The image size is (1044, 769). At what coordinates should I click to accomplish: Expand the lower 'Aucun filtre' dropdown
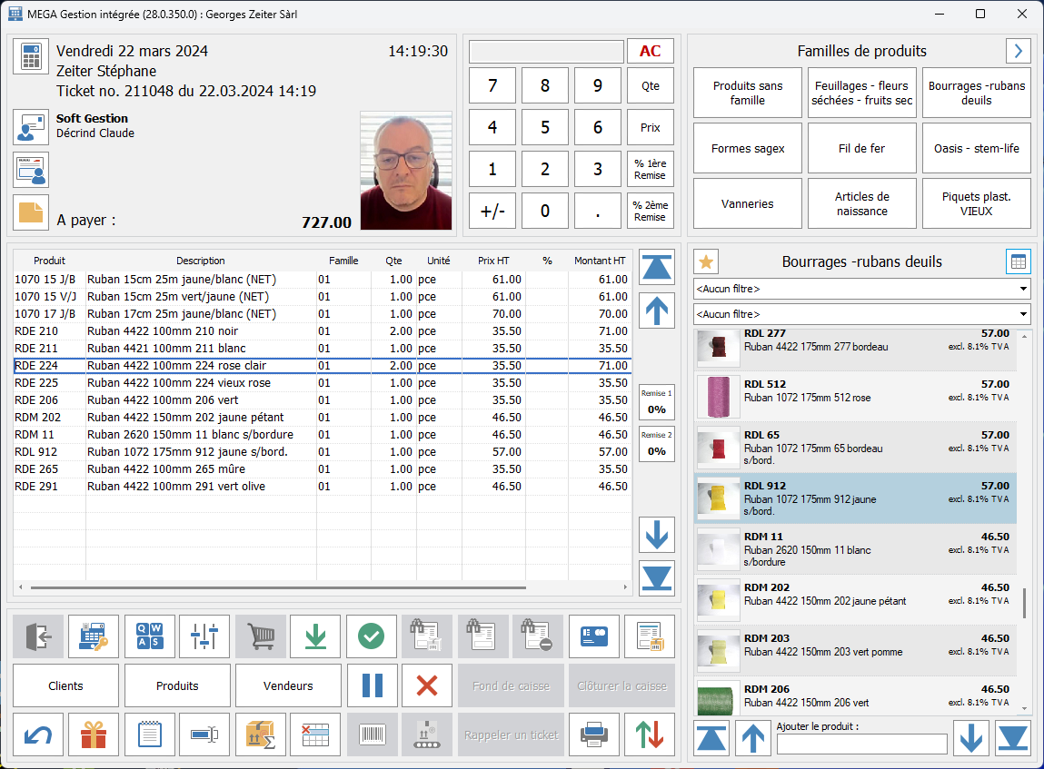tap(861, 314)
